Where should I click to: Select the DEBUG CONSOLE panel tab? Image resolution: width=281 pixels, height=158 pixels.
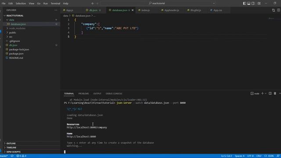tap(114, 93)
